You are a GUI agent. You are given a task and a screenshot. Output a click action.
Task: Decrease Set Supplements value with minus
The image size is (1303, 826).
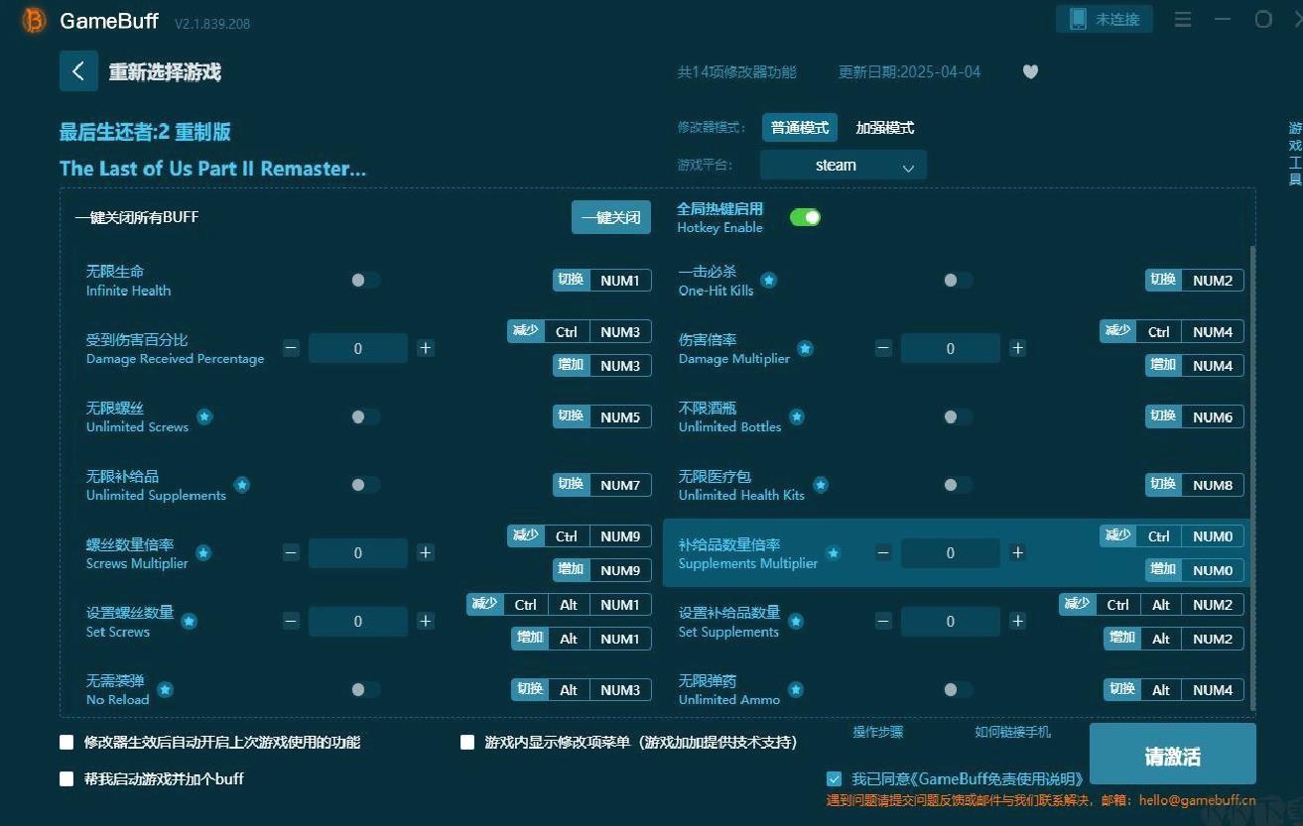coord(883,621)
